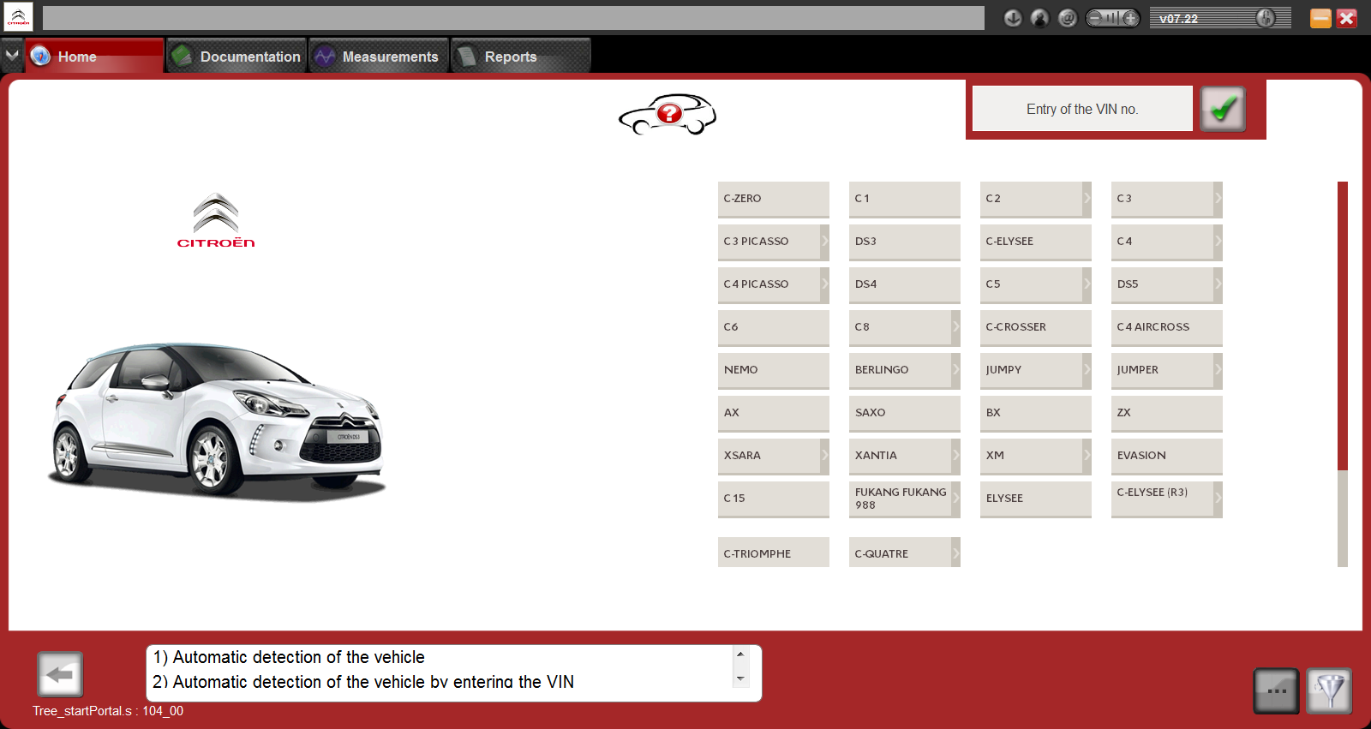Expand the JUMPY submenu arrow

(x=1087, y=370)
